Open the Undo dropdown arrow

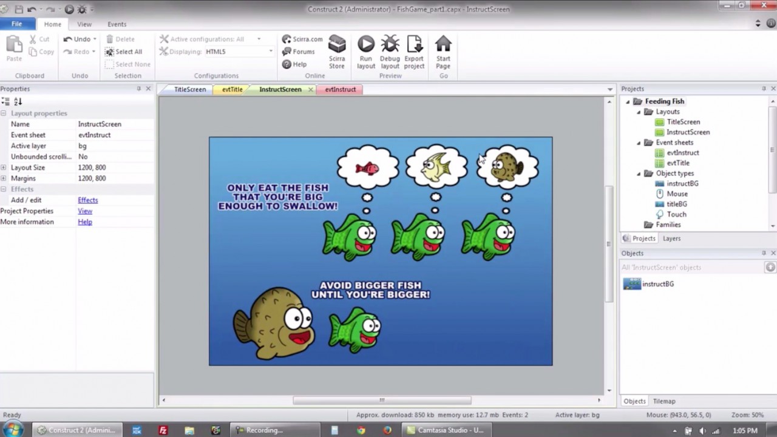[x=95, y=39]
